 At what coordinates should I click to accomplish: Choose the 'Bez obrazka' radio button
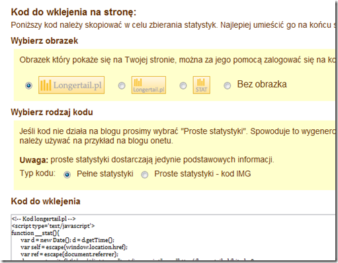[228, 85]
